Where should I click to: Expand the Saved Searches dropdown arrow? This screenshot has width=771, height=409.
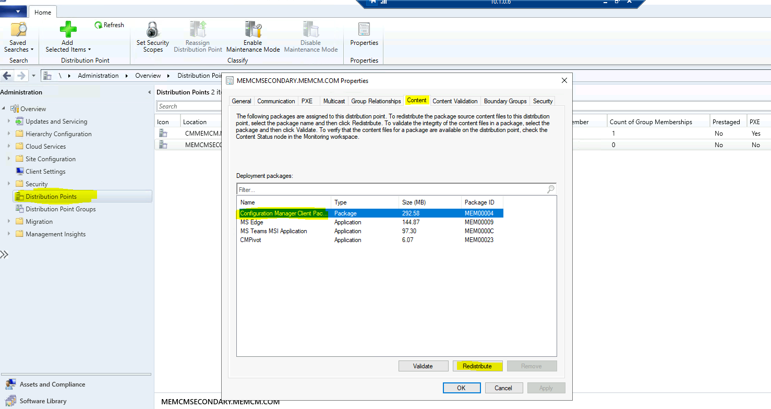point(32,50)
